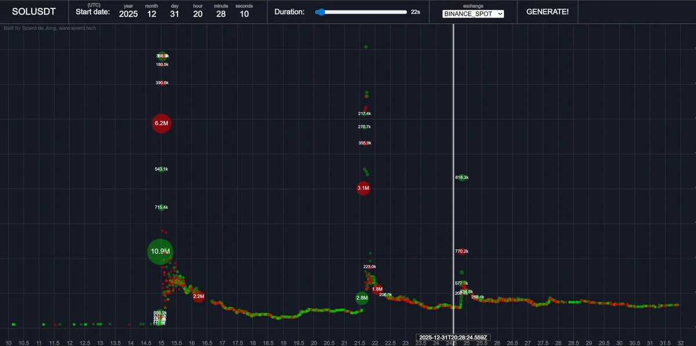The height and width of the screenshot is (346, 696).
Task: Select the green 2.8M trade bubble
Action: pos(362,298)
